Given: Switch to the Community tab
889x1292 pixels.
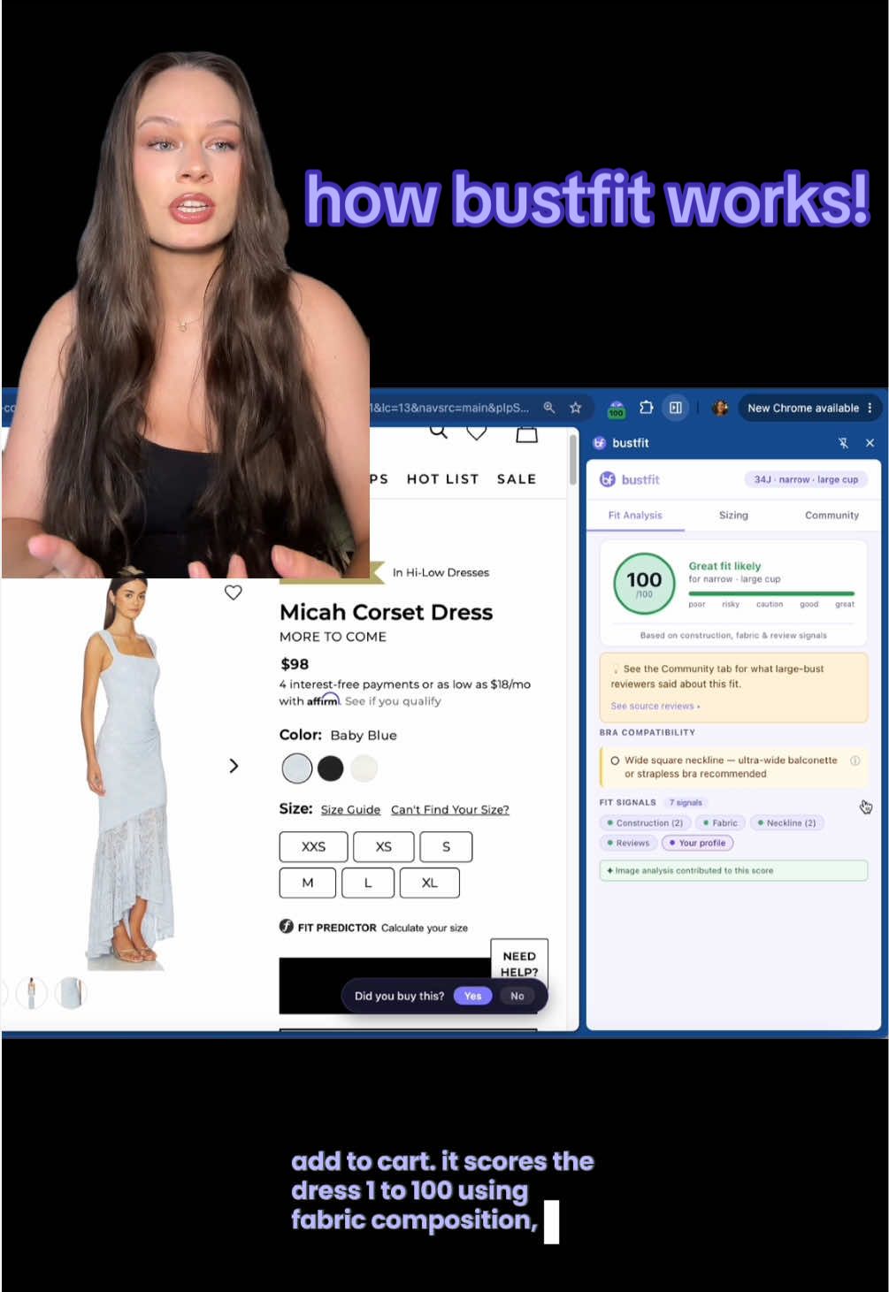Looking at the screenshot, I should pyautogui.click(x=832, y=515).
